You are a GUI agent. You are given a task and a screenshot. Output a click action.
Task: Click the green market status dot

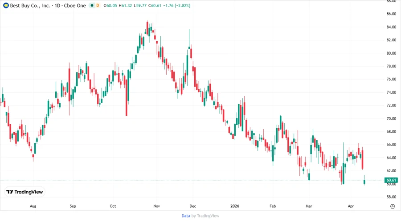point(92,5)
